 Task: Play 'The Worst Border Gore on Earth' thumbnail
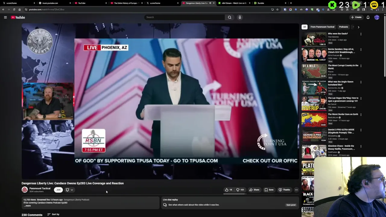[314, 120]
